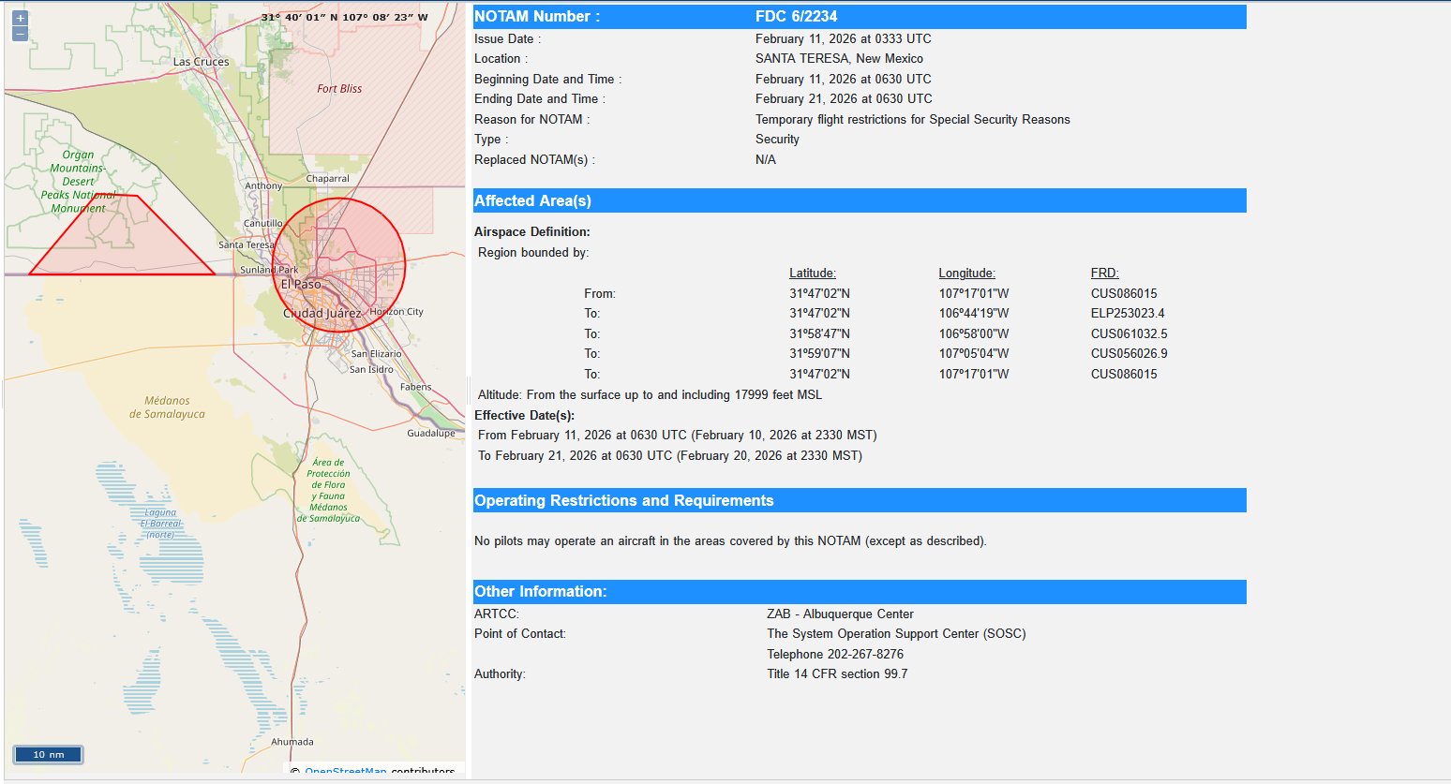Open the OpenStreetMap attribution link

pos(345,772)
